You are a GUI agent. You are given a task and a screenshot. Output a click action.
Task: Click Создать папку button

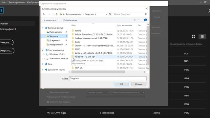[x=70, y=20]
